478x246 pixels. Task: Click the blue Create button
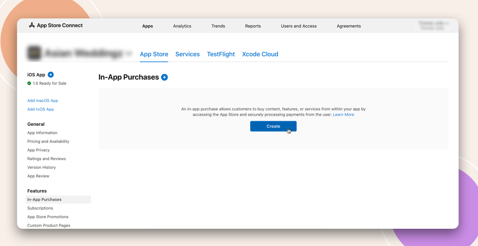pos(274,126)
